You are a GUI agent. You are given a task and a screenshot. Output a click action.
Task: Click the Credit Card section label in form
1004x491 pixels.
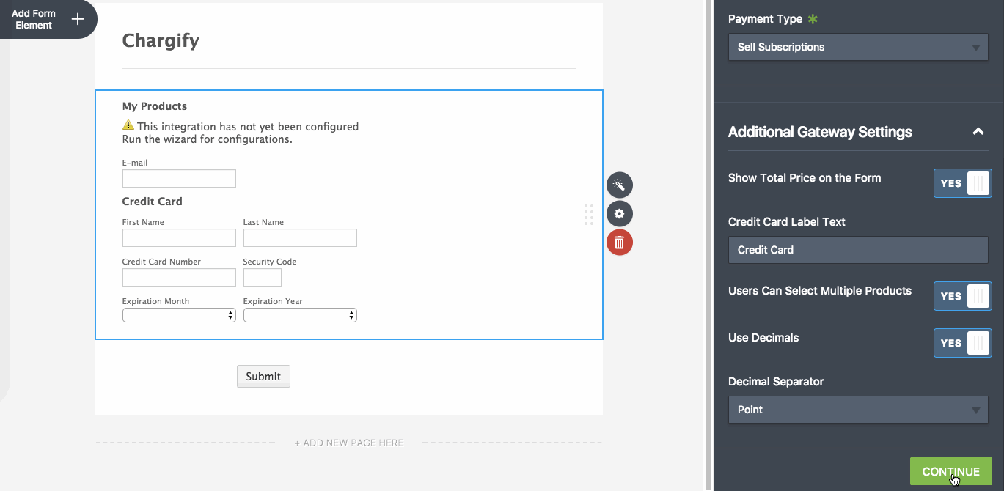(x=152, y=201)
